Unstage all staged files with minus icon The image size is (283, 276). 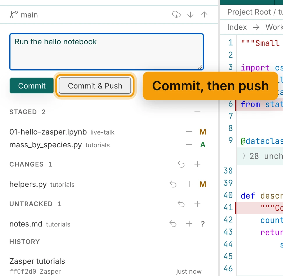coord(197,112)
